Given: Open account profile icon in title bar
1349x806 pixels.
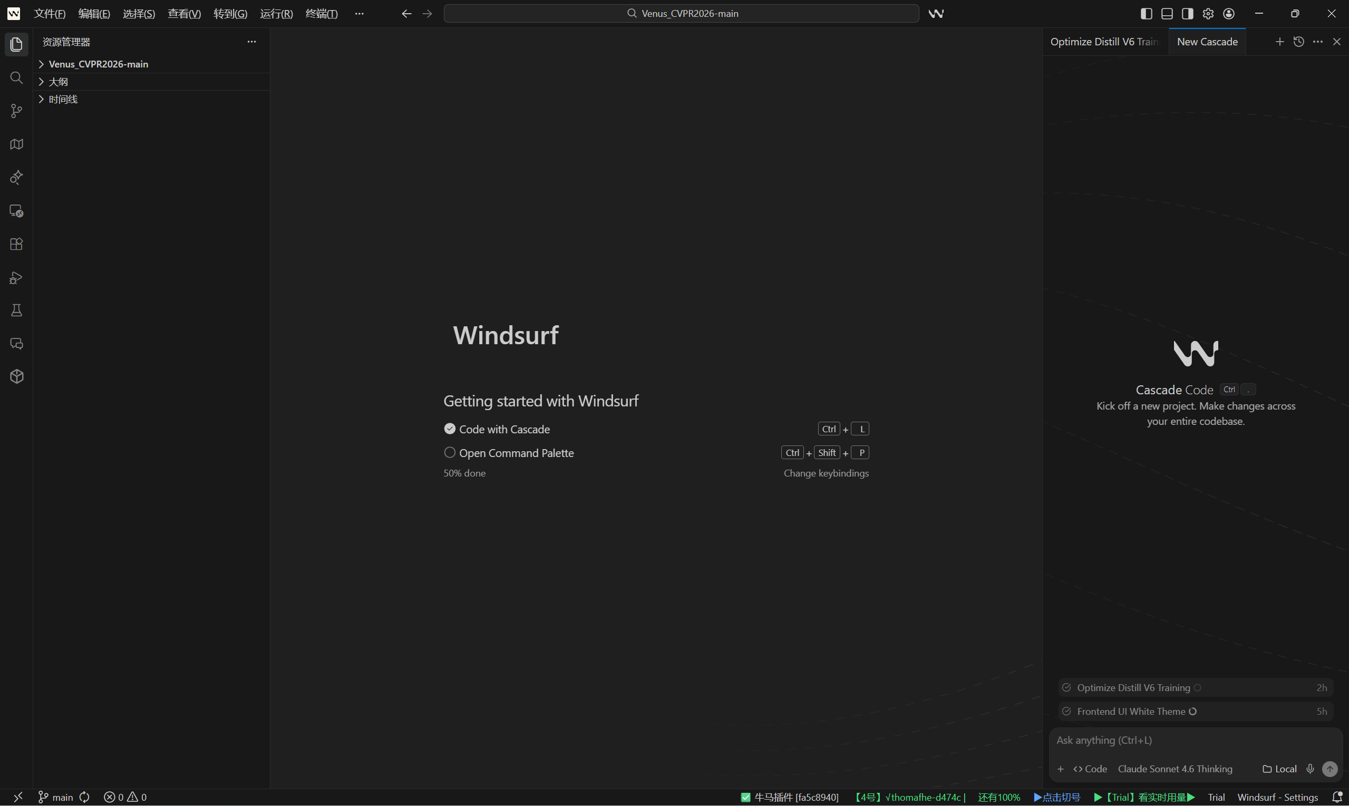Looking at the screenshot, I should (x=1229, y=14).
